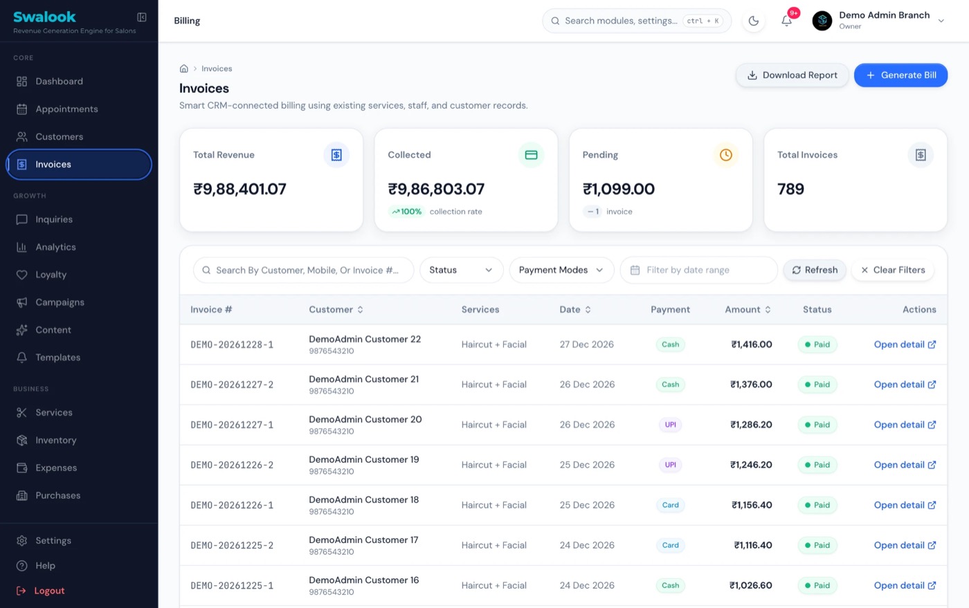Viewport: 969px width, 608px height.
Task: Open Content in the sidebar
Action: [x=79, y=330]
